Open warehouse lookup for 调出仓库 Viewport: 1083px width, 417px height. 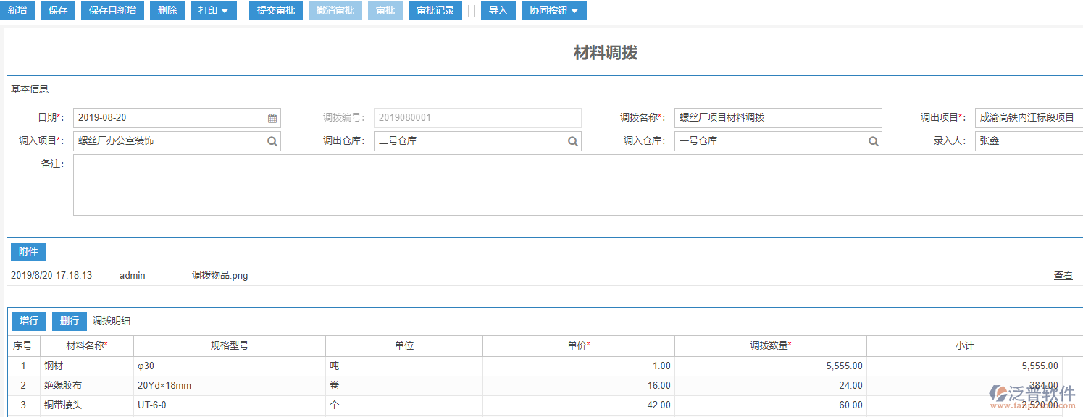pyautogui.click(x=572, y=140)
